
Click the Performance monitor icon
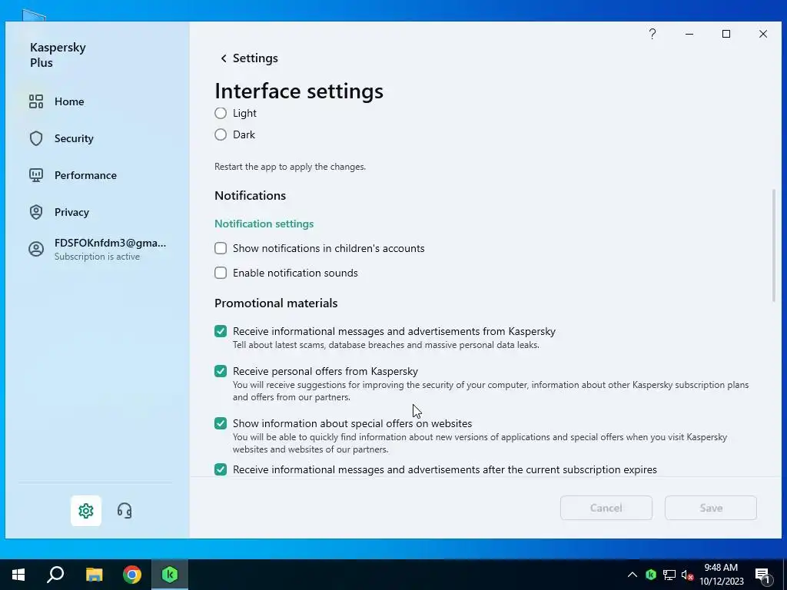pos(36,175)
